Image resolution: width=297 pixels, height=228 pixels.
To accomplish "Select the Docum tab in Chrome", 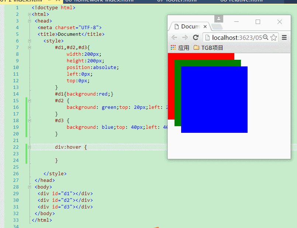I will click(x=189, y=27).
